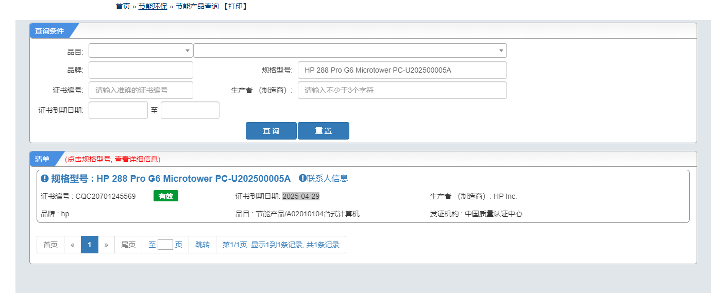The width and height of the screenshot is (727, 293).
Task: Click the 规格型号 model input field
Action: (402, 70)
